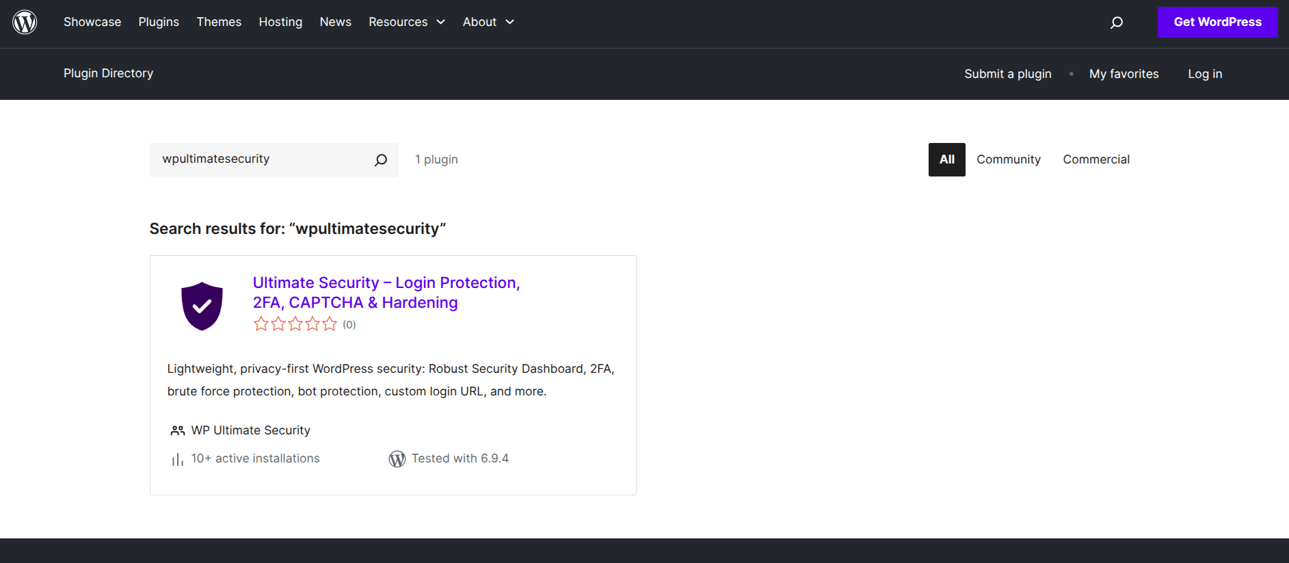
Task: Click the Get WordPress button
Action: pos(1217,22)
